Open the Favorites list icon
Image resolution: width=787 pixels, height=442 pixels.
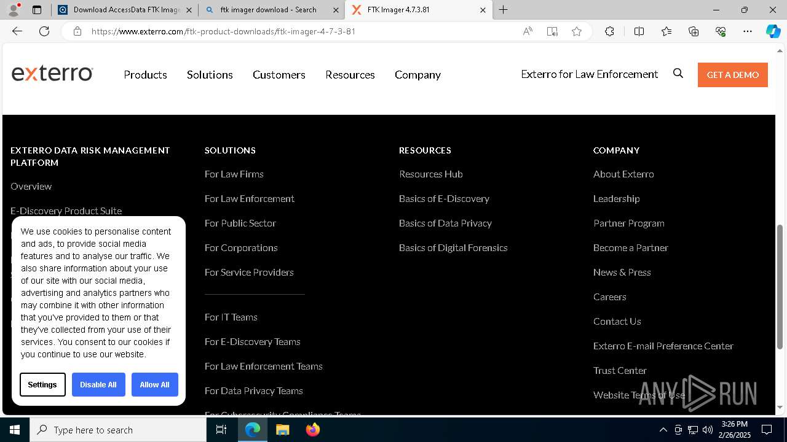666,31
